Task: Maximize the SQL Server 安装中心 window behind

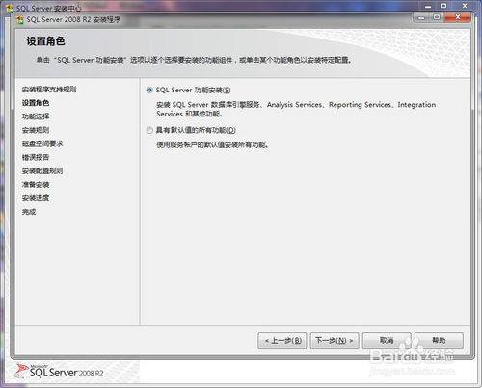Action: tap(443, 6)
